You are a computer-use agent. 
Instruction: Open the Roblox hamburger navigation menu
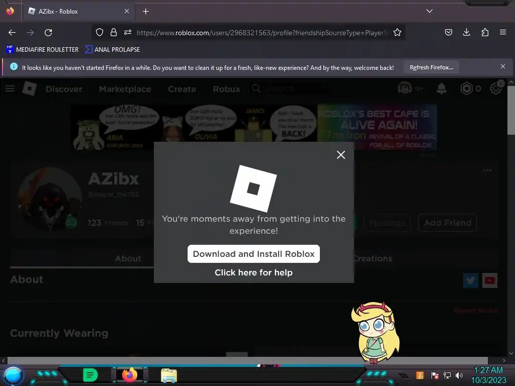pyautogui.click(x=10, y=88)
